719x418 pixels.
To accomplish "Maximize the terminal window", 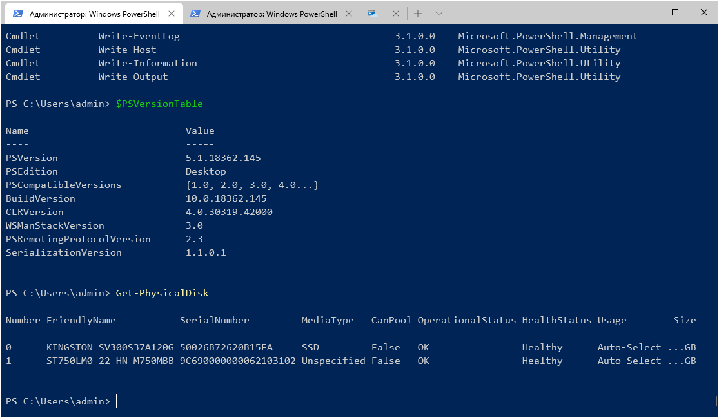I will (x=675, y=12).
